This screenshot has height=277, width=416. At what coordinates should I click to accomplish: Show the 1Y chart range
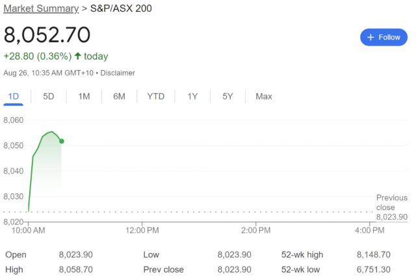(192, 97)
